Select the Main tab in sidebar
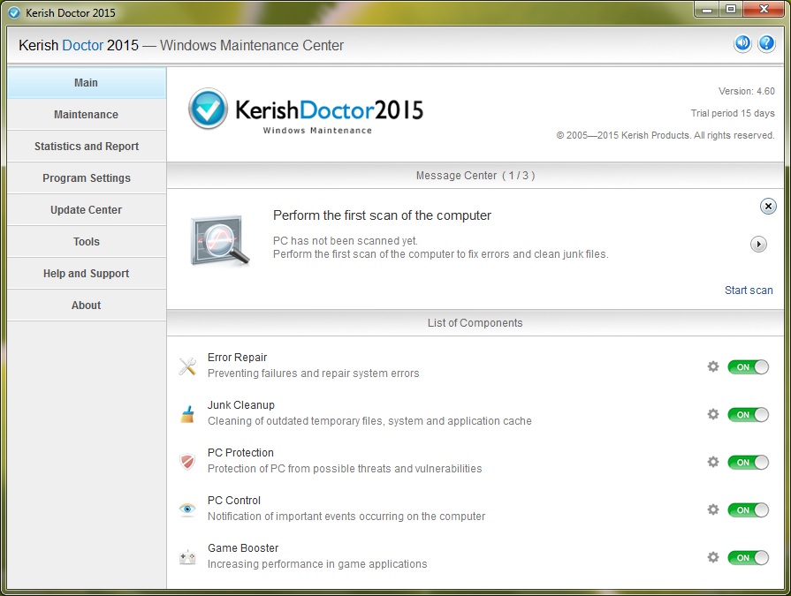The image size is (791, 596). (87, 83)
